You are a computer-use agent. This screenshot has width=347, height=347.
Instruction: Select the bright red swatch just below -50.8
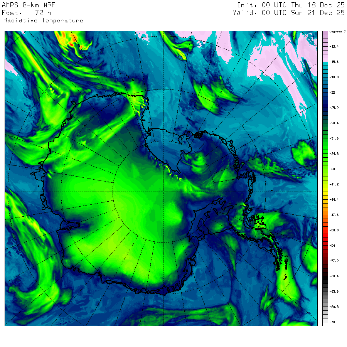pos(325,232)
